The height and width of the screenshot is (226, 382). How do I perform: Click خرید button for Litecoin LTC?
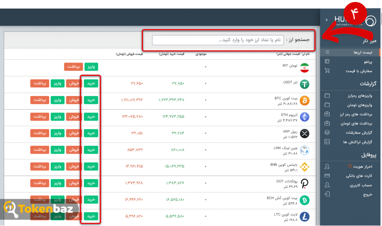[91, 216]
